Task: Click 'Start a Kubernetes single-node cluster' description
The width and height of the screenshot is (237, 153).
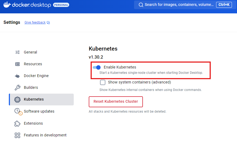Action: [151, 73]
